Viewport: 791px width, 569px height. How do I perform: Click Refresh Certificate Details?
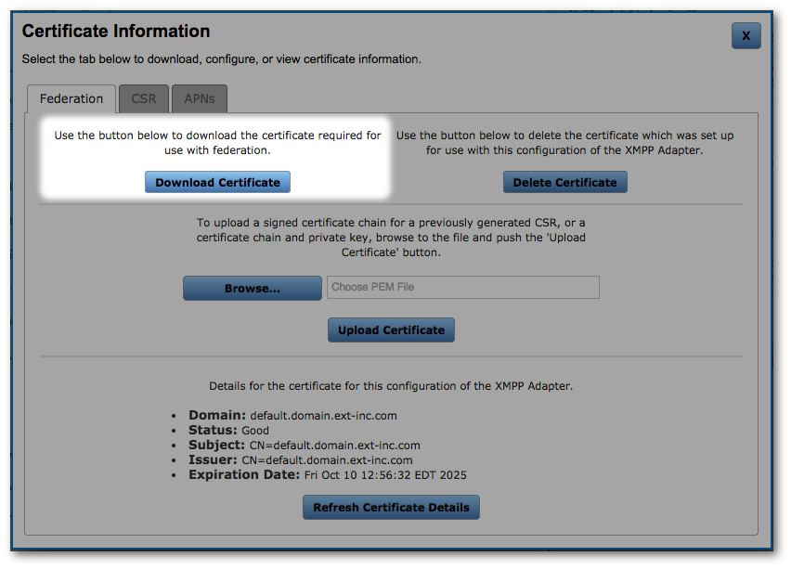pos(391,507)
